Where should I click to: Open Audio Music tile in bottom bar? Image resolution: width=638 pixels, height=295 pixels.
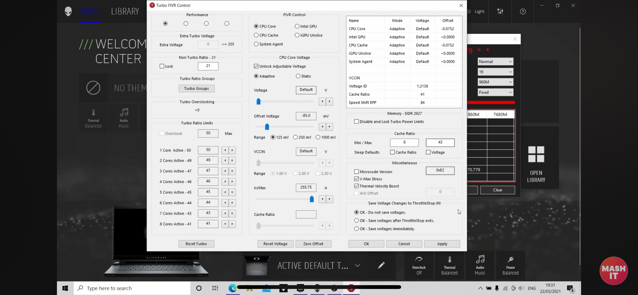click(480, 265)
